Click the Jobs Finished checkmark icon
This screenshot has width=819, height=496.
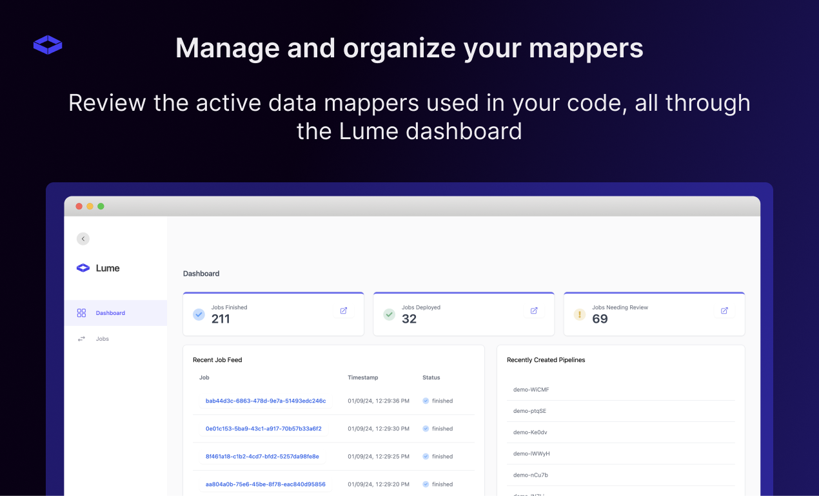coord(199,315)
